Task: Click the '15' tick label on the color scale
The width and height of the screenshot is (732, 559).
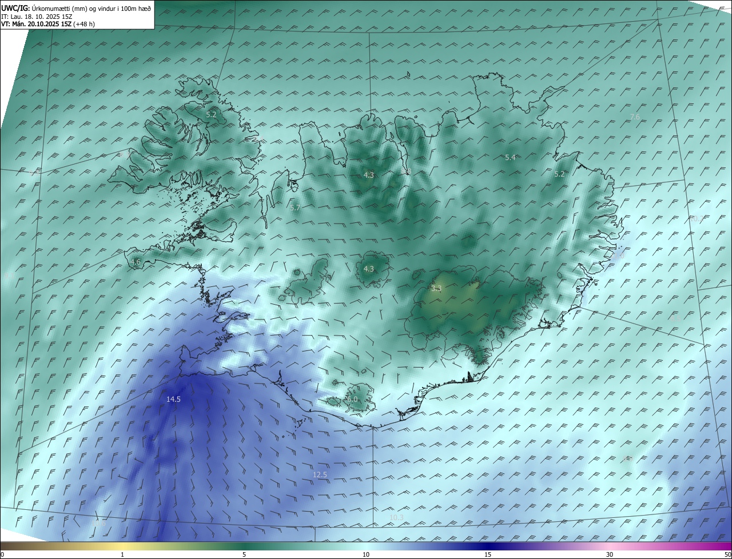Action: point(488,554)
